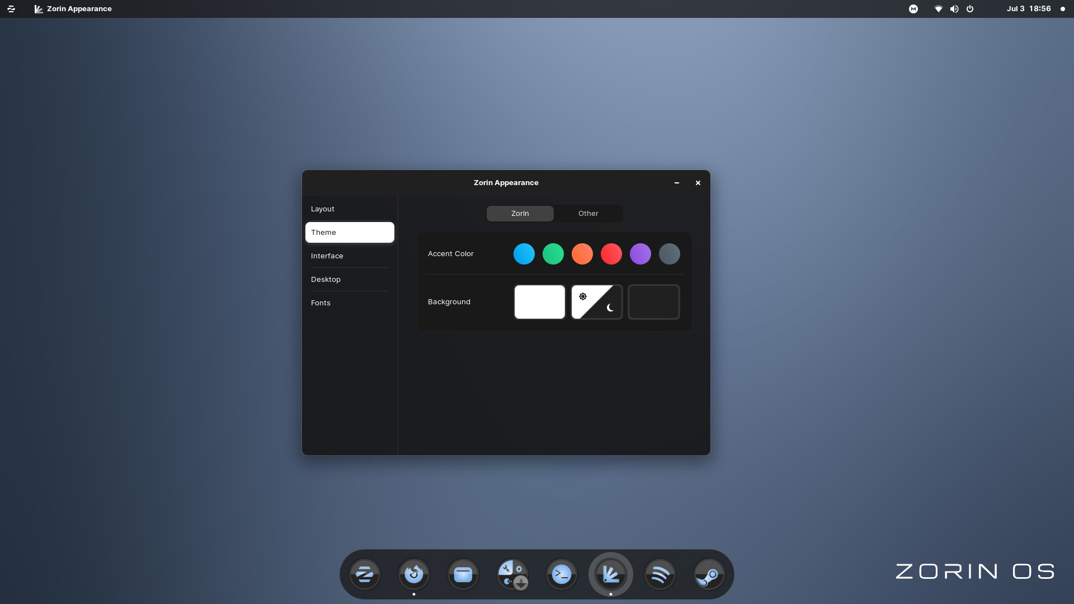Select the Layout sidebar section
The height and width of the screenshot is (604, 1074).
pos(350,209)
